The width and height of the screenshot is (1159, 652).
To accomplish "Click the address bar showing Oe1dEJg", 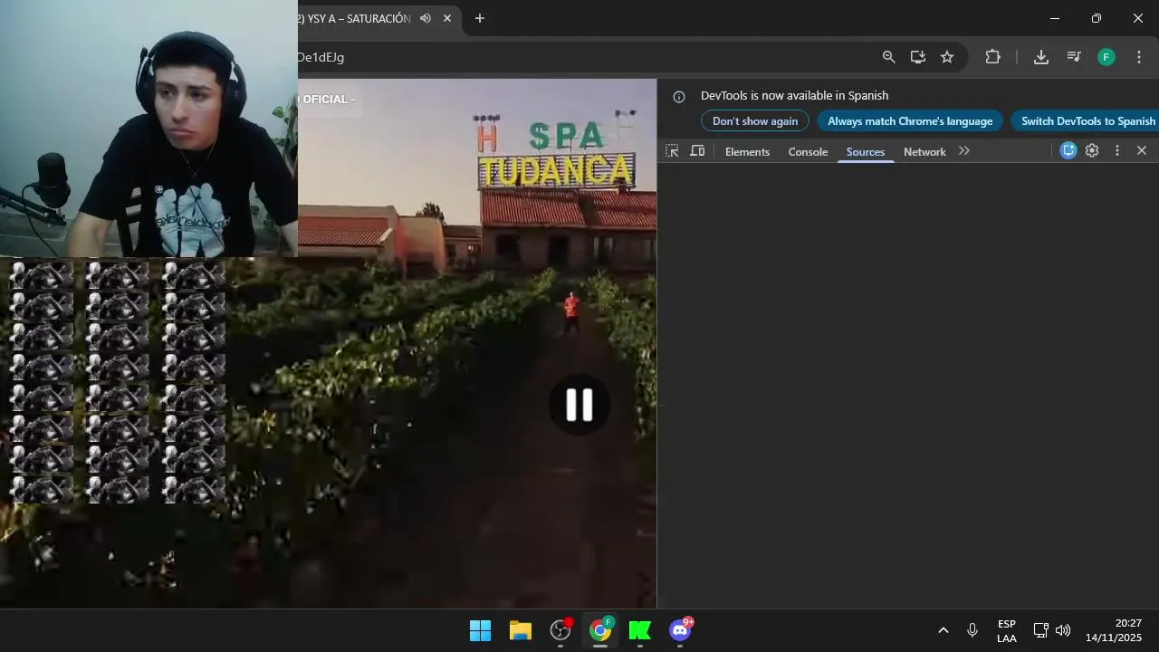I will (579, 57).
